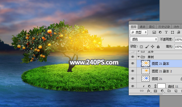Screen dimensions: 182x107
Task: Switch to 图层 tab
Action: click(x=134, y=27)
